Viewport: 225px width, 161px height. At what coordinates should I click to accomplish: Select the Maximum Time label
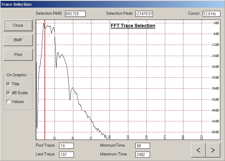pyautogui.click(x=113, y=154)
